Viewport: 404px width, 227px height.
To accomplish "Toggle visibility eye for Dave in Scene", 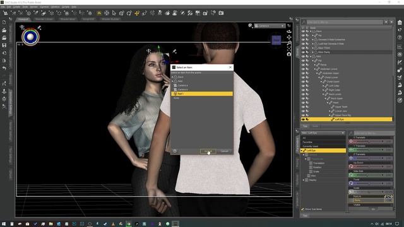I will pyautogui.click(x=303, y=31).
